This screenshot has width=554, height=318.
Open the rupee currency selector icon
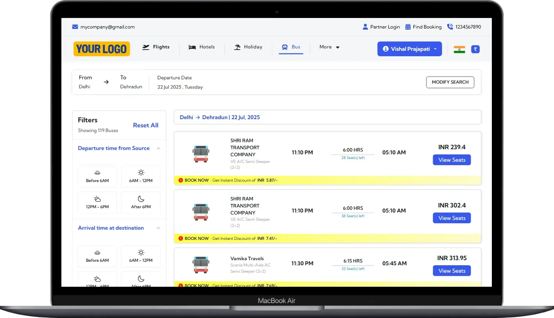pos(475,49)
